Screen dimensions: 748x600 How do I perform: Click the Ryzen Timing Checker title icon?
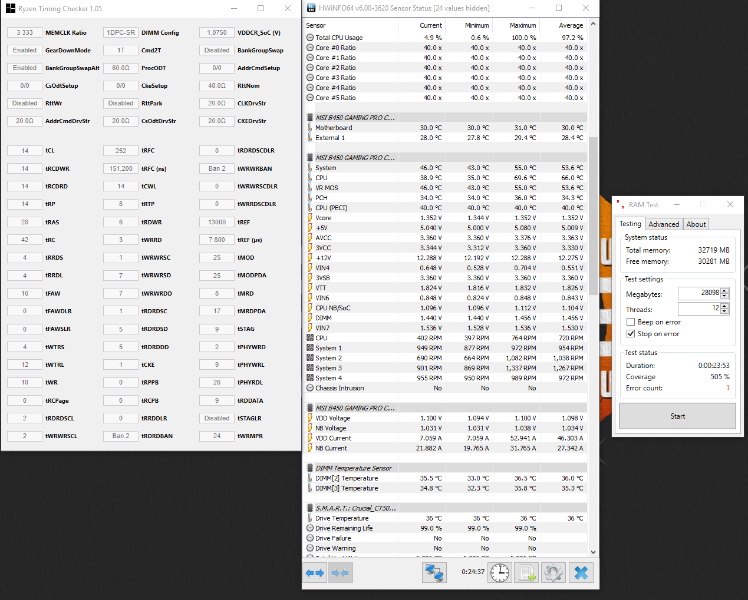point(10,8)
